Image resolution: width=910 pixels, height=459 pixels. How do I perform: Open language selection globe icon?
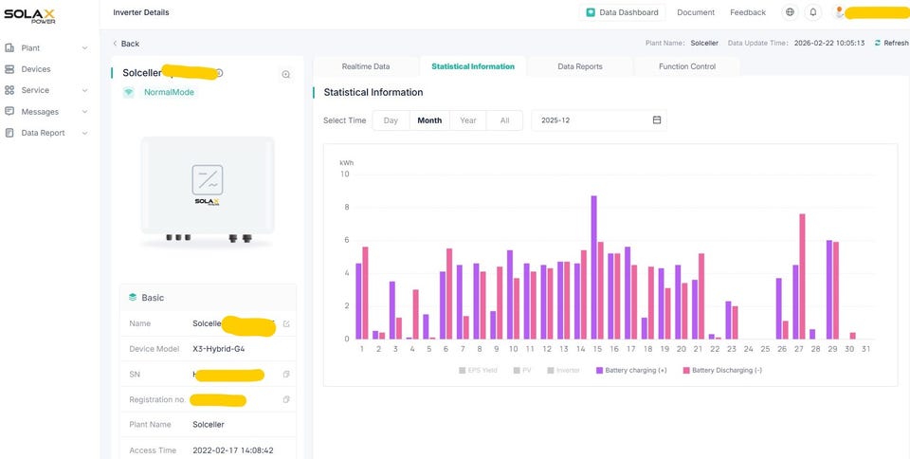[790, 12]
